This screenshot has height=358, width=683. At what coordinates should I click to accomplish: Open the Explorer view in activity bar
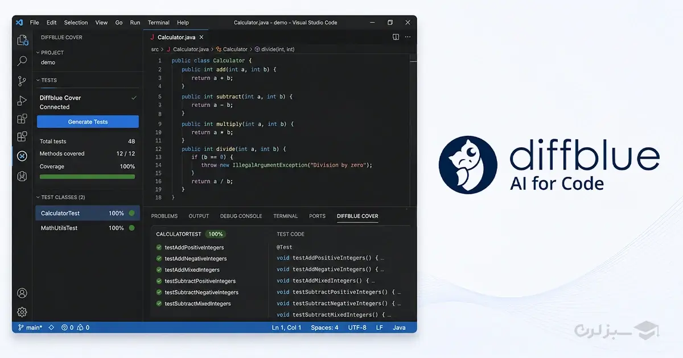22,40
